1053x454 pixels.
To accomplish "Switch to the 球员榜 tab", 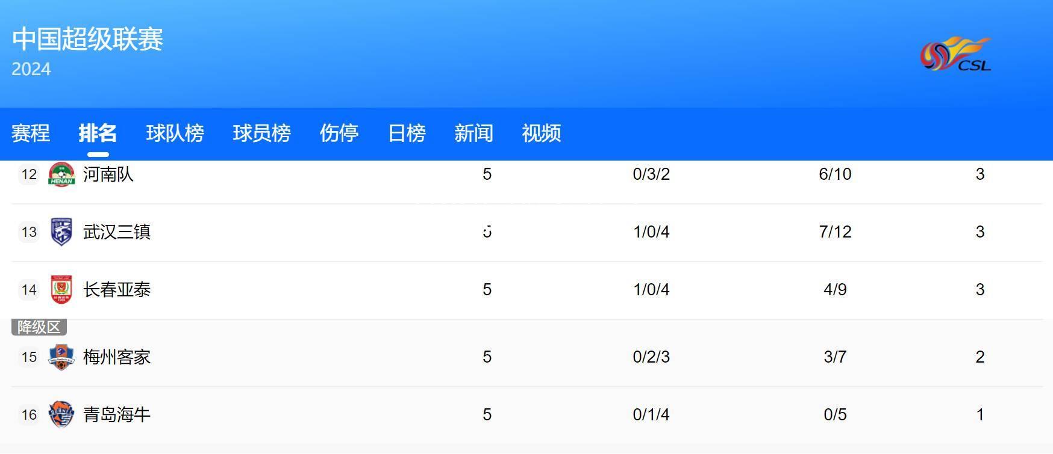I will 261,133.
